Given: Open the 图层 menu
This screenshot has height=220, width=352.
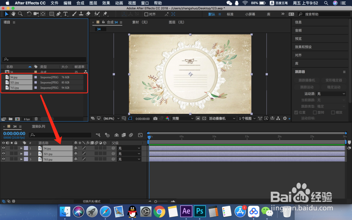Looking at the screenshot, I should 93,3.
